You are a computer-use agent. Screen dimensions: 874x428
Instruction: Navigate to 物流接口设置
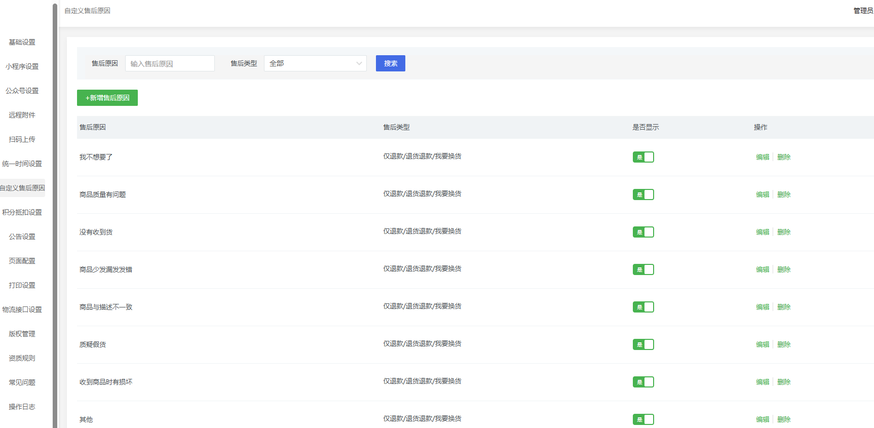(x=22, y=309)
